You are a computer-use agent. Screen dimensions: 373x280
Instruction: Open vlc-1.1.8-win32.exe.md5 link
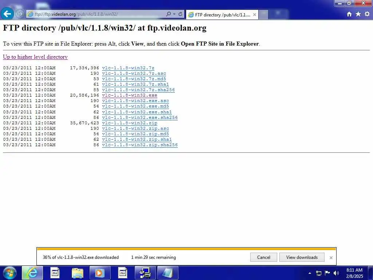136,106
